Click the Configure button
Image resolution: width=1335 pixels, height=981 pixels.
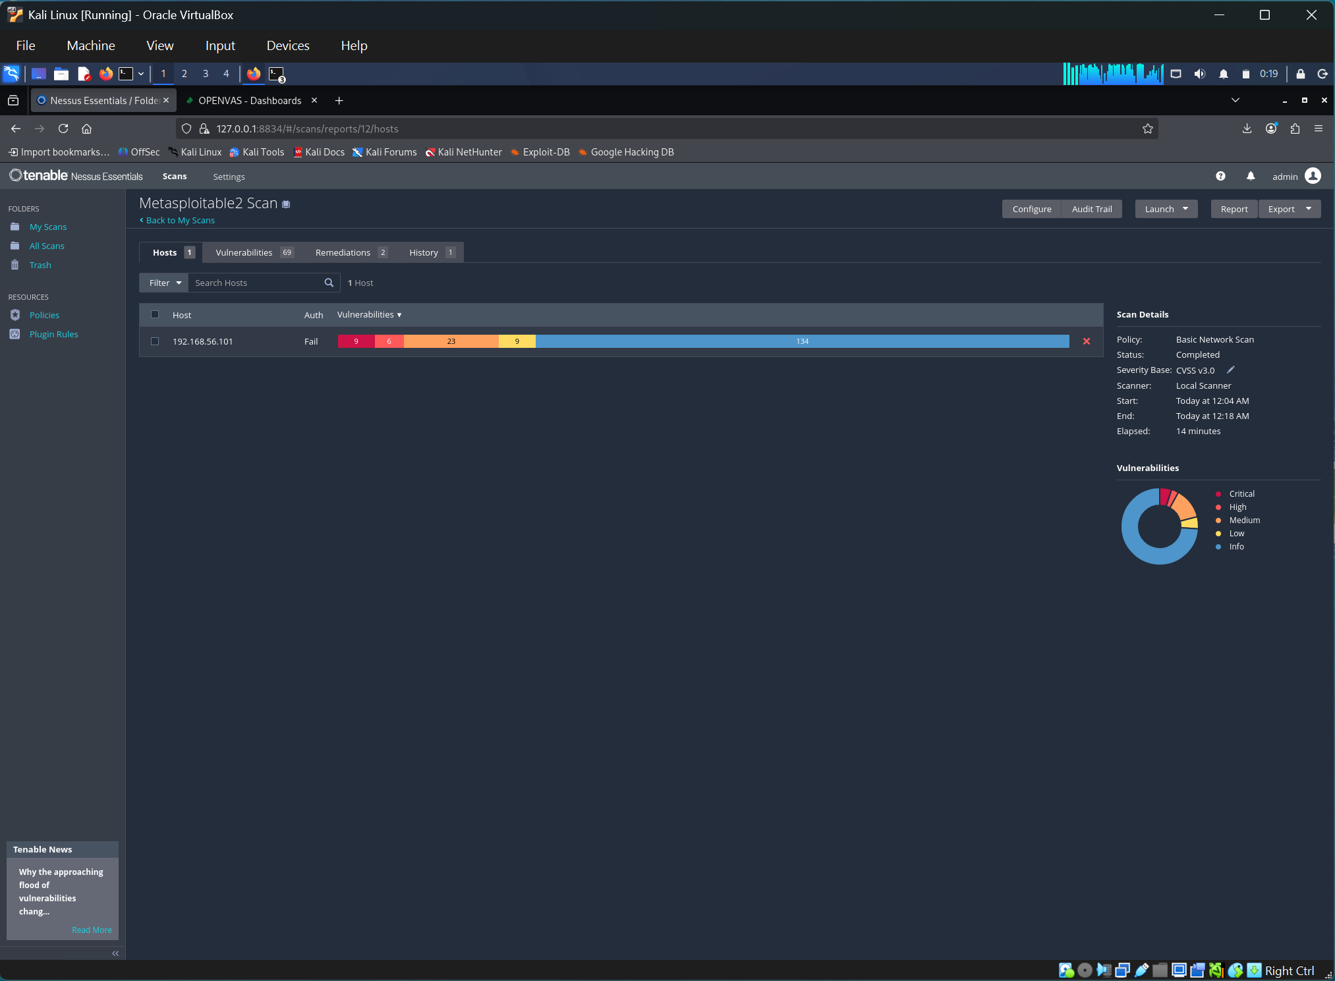pyautogui.click(x=1032, y=209)
